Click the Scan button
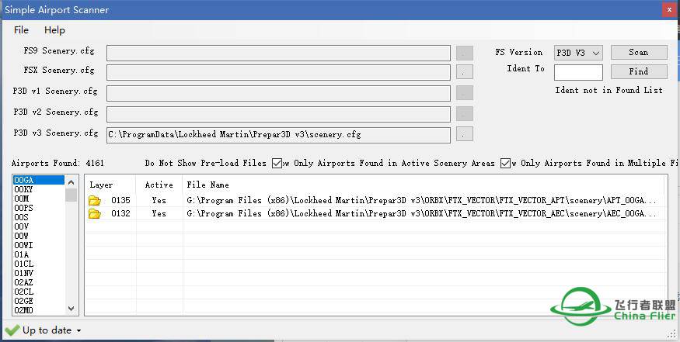The width and height of the screenshot is (680, 342). [x=639, y=53]
